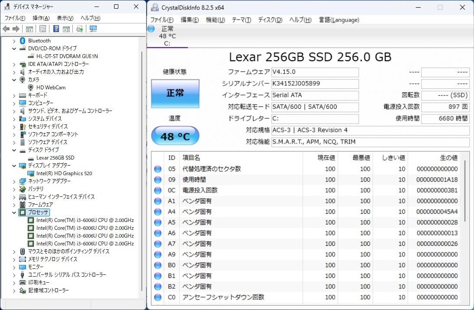Open 編集(E) menu in CrystalDiskInfo
Screen dimensions: 474x310
(x=190, y=20)
